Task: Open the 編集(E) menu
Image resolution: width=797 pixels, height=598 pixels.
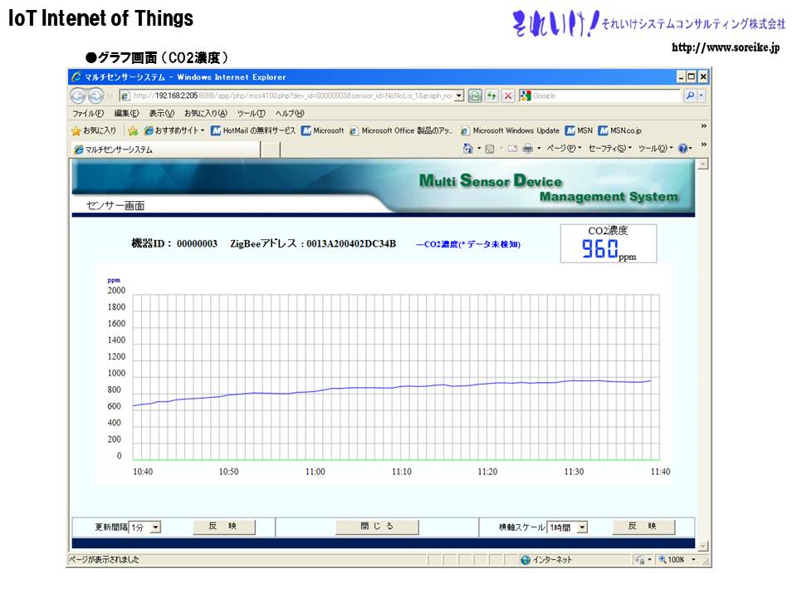Action: click(126, 114)
